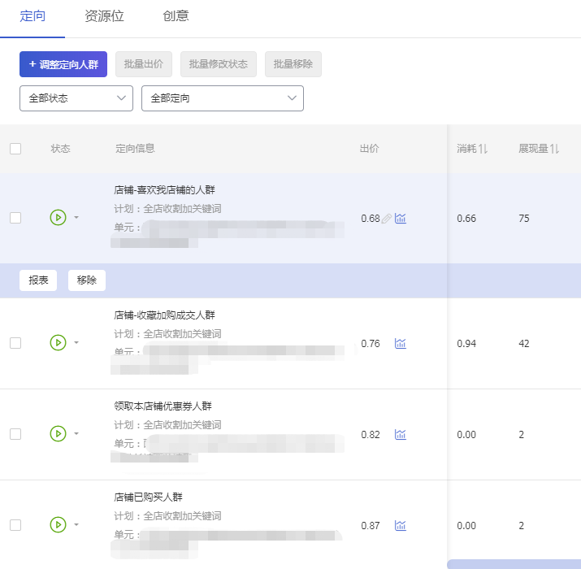Open chart icon next to bid 0.82
The width and height of the screenshot is (581, 569).
coord(400,434)
